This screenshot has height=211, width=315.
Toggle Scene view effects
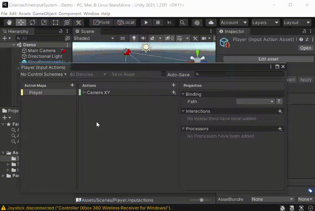pyautogui.click(x=152, y=38)
